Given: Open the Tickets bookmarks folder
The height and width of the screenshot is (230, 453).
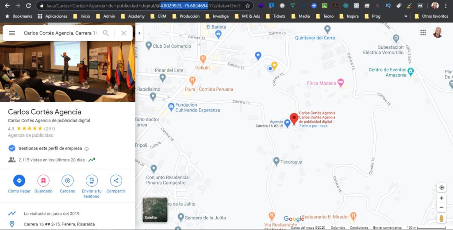Looking at the screenshot, I should click(275, 16).
